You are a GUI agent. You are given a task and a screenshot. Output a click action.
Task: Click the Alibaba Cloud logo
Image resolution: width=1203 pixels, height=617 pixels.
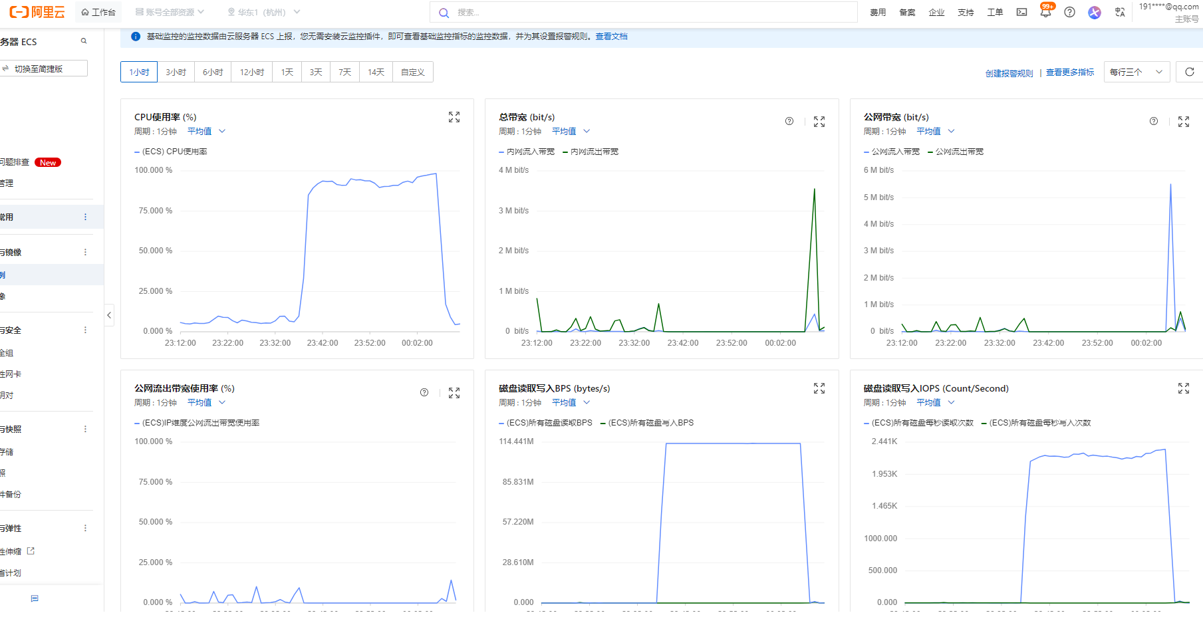pyautogui.click(x=37, y=12)
